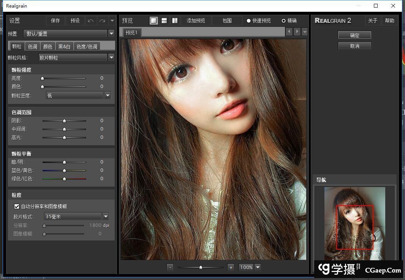
Task: Open the 胶片格式 35毫米 dropdown
Action: (x=106, y=217)
